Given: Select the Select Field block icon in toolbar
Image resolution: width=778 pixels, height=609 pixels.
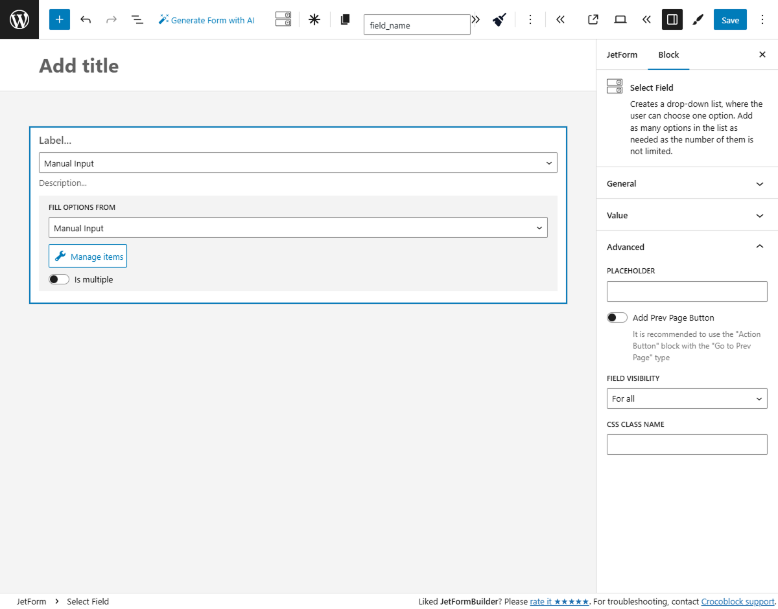Looking at the screenshot, I should (x=283, y=19).
